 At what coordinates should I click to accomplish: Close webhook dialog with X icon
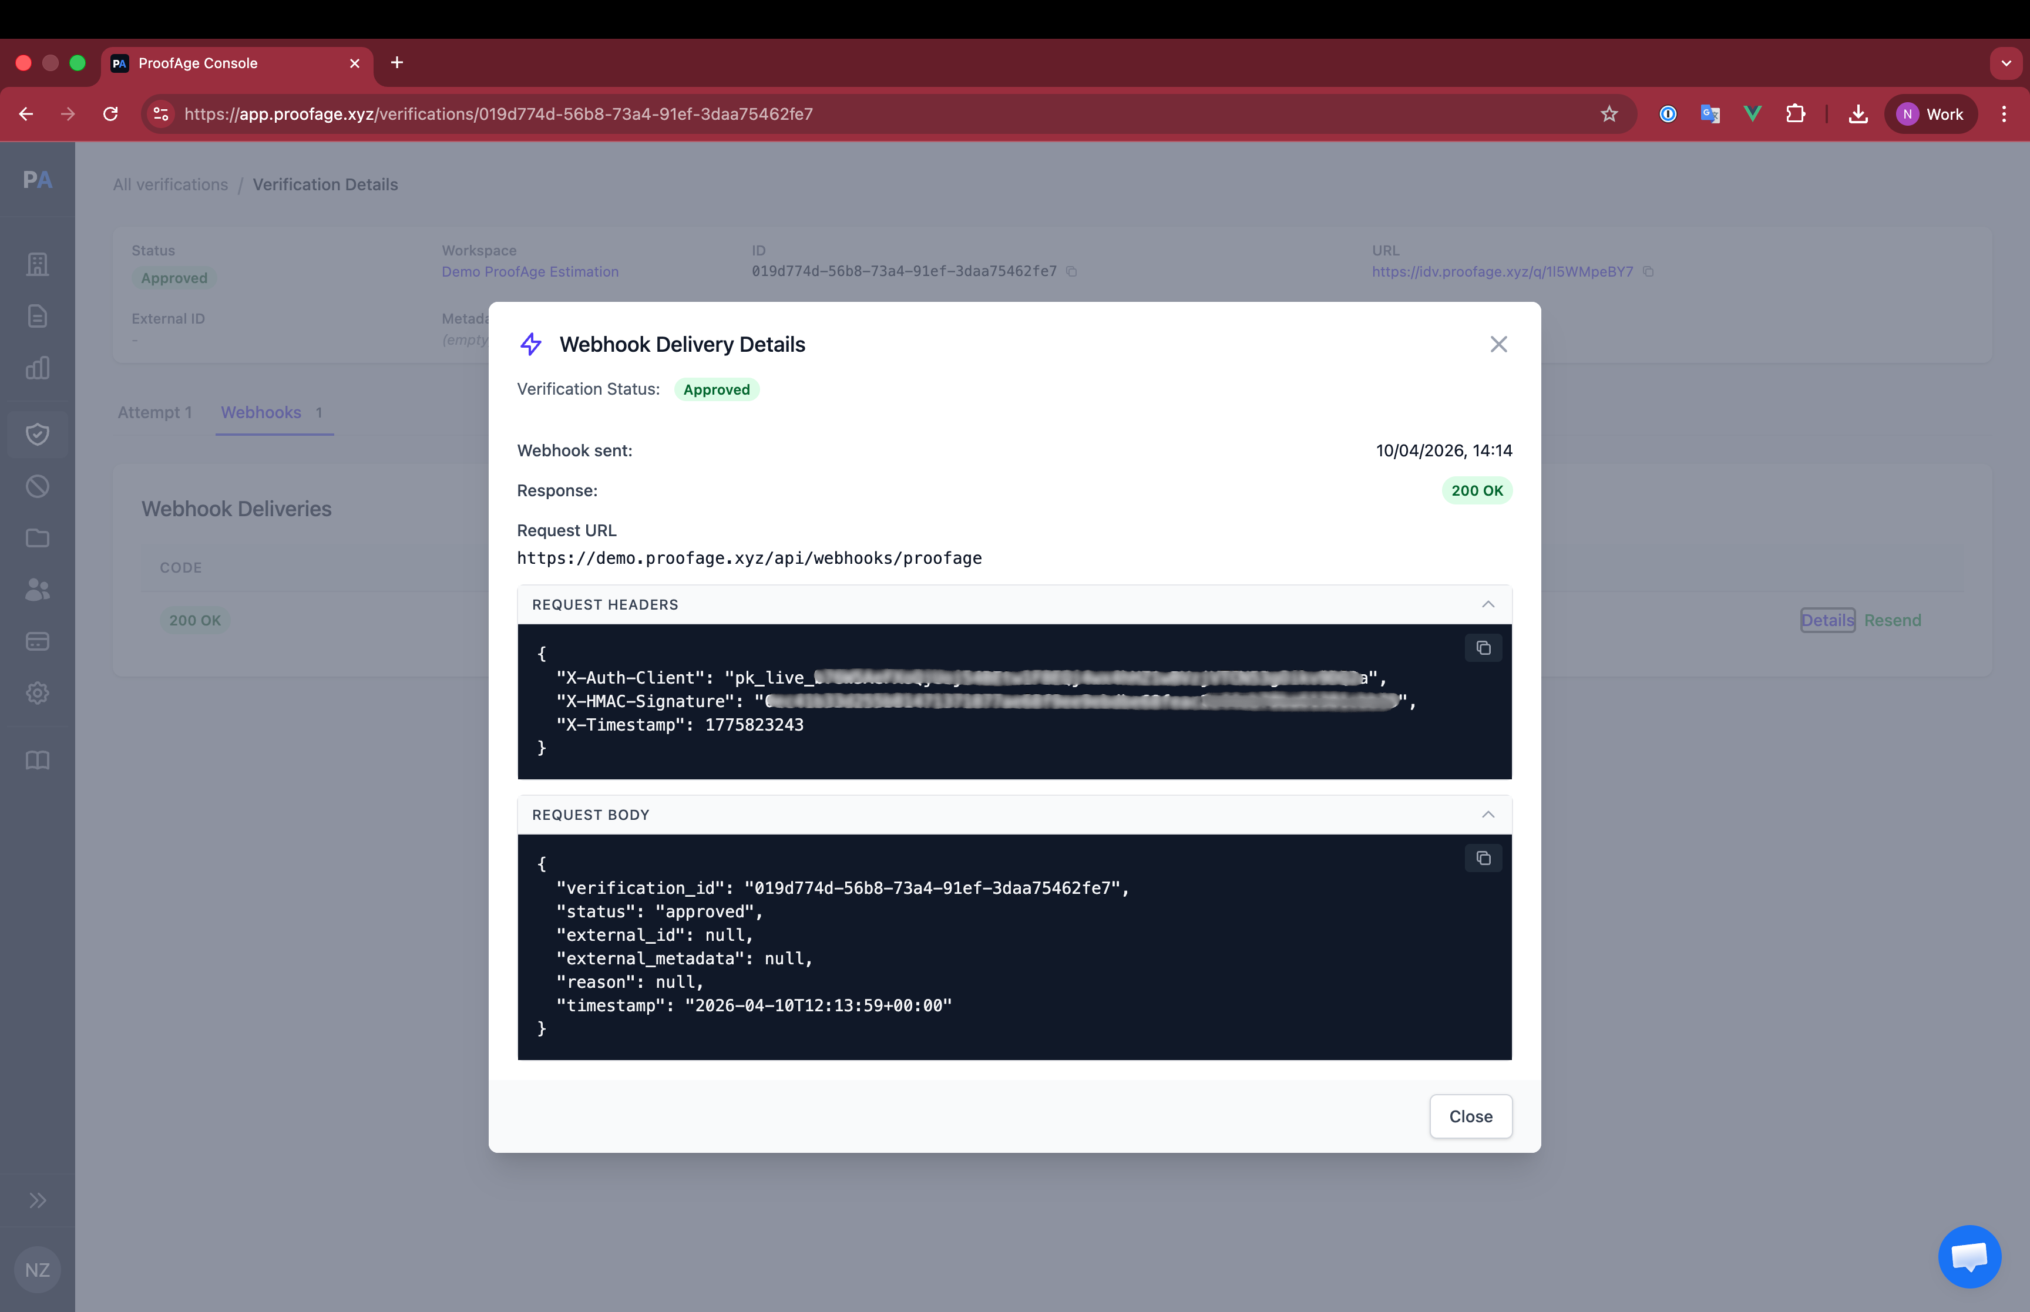tap(1498, 344)
